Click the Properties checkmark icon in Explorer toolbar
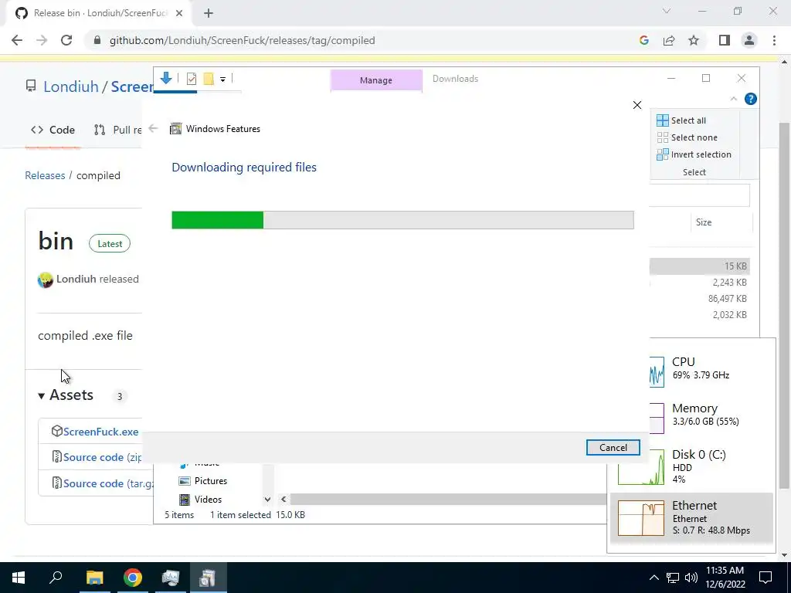 [x=192, y=79]
